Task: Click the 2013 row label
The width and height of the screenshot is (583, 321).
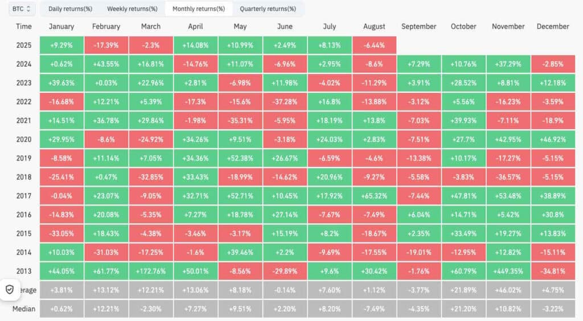Action: (24, 271)
